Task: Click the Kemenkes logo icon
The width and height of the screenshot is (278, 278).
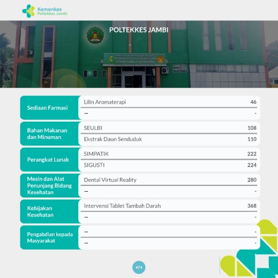Action: coord(28,11)
